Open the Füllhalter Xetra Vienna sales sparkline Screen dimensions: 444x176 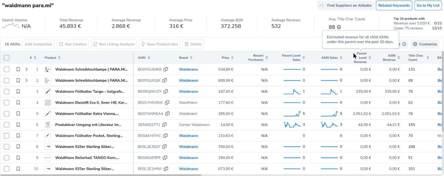click(292, 114)
